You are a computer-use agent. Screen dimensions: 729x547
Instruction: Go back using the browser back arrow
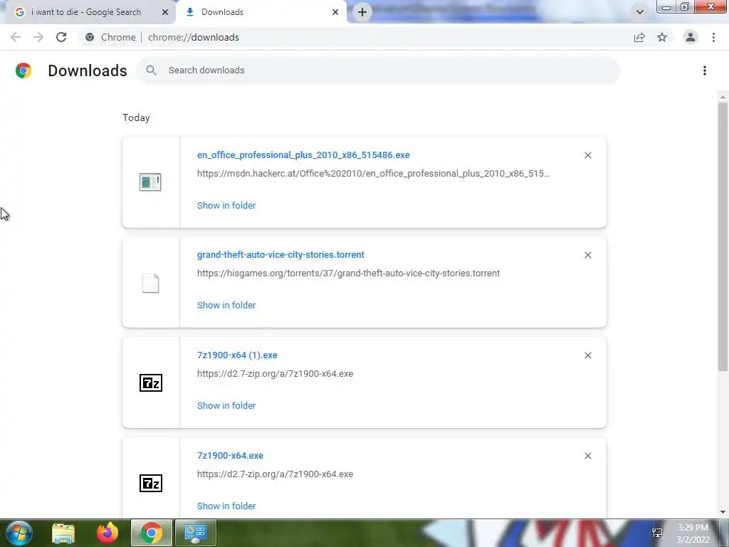16,37
